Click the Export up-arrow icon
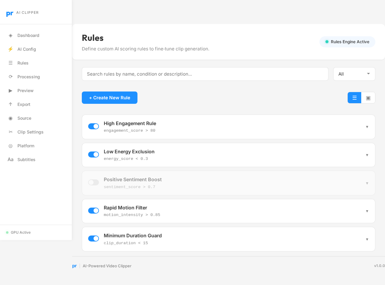The image size is (385, 285). pos(11,104)
